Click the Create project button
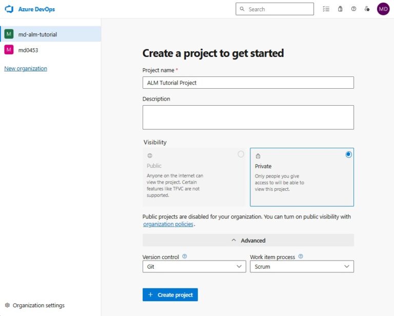Viewport: 394px width, 316px height. [170, 294]
